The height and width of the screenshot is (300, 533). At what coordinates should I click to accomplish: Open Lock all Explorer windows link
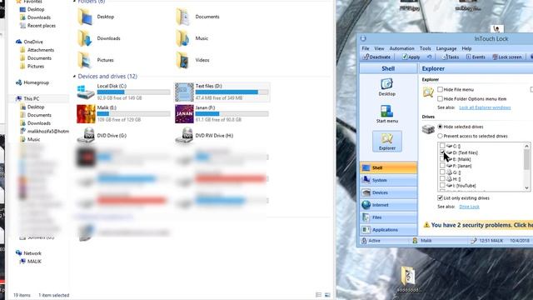click(x=485, y=107)
